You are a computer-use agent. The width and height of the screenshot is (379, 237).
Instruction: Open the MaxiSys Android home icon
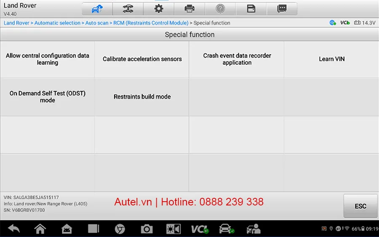point(67,229)
